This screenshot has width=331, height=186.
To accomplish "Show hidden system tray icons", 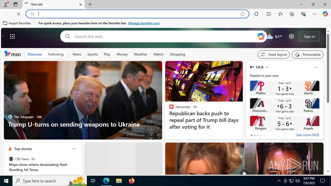I will (x=279, y=181).
